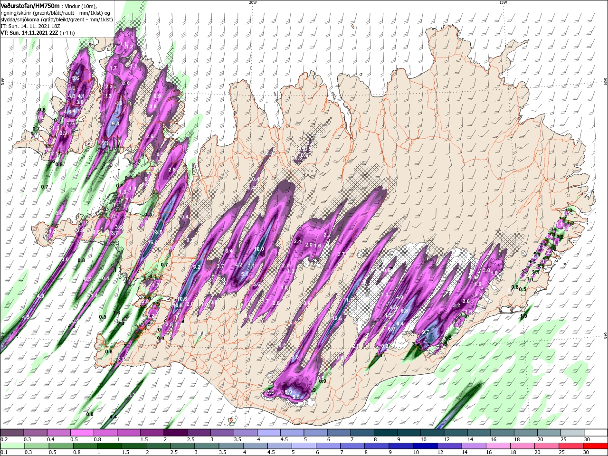Select the lavender swatch between 3.5 and 4 on the purple scale

(x=245, y=433)
